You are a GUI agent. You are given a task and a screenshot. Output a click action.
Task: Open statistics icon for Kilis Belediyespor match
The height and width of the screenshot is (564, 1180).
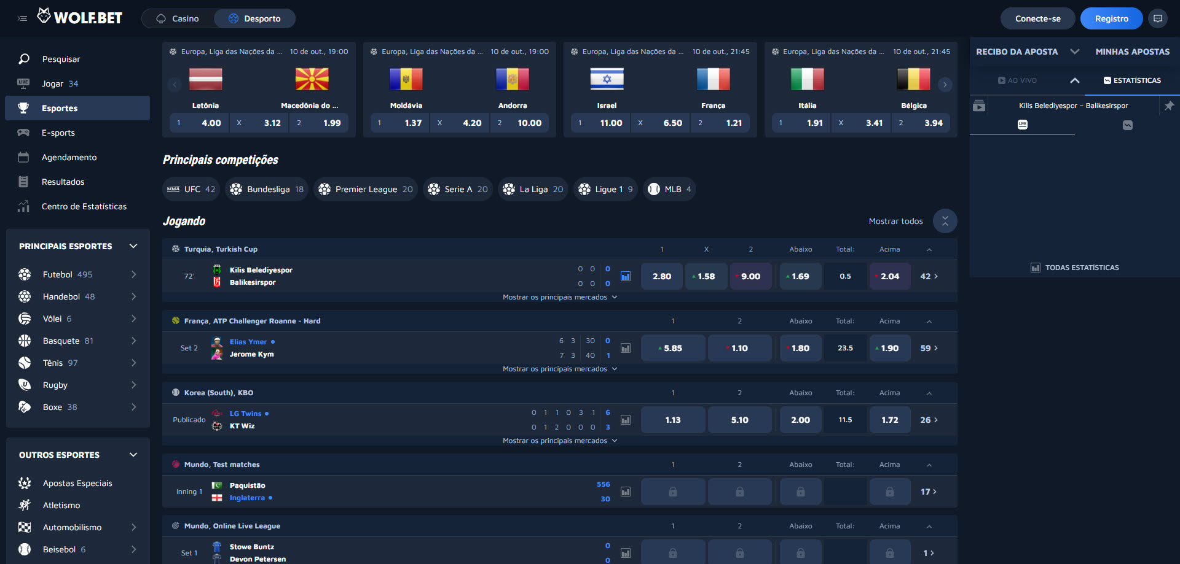(x=626, y=276)
